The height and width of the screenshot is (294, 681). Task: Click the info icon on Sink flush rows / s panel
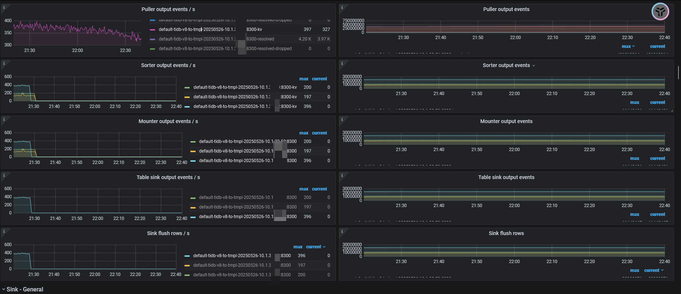(x=4, y=231)
